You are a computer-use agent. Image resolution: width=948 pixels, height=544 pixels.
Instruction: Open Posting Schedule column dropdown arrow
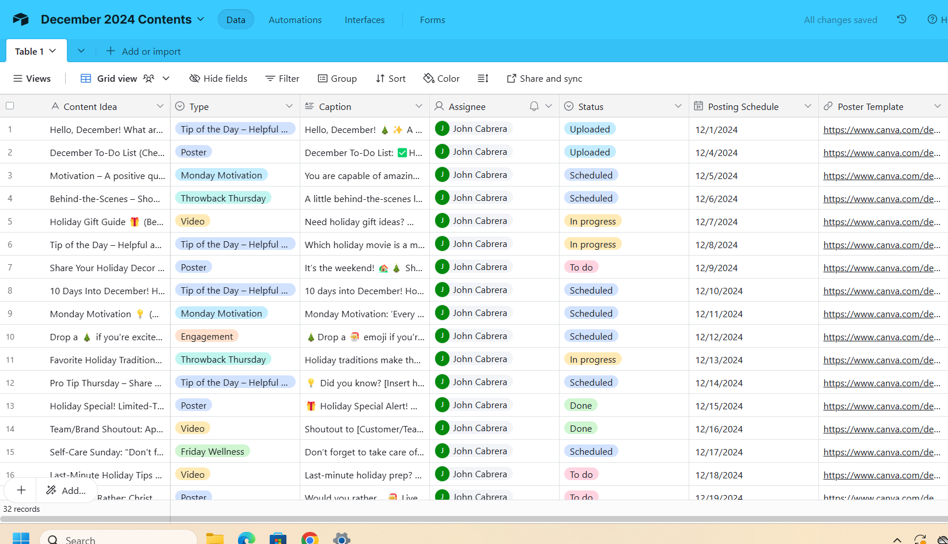(x=808, y=106)
